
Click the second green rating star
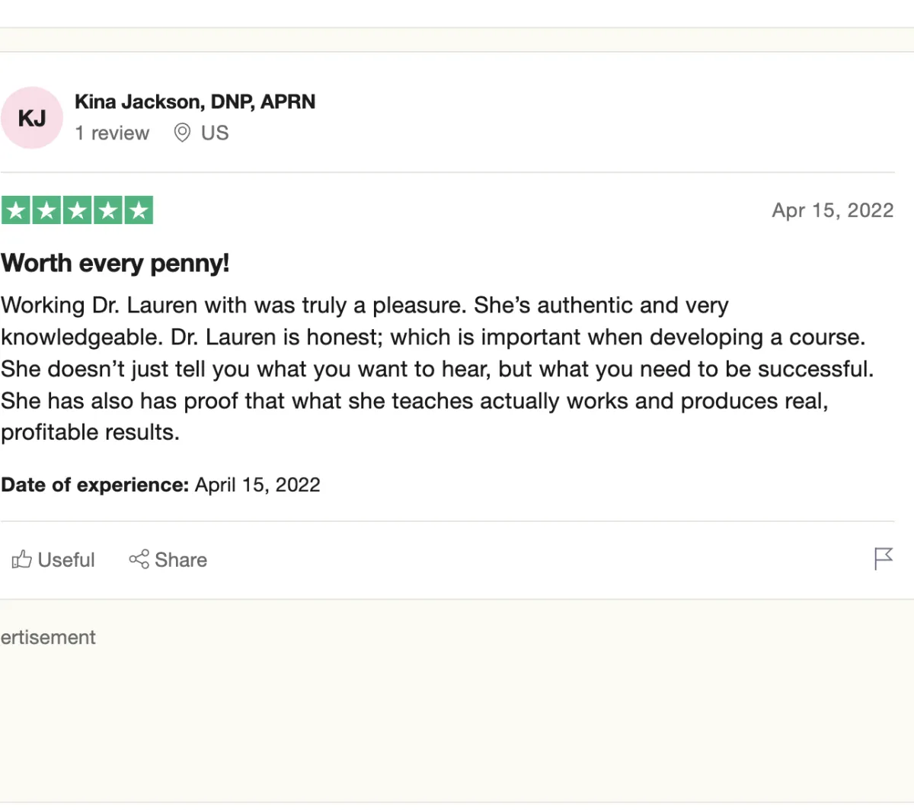[x=46, y=210]
